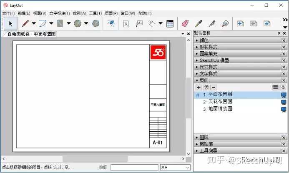Select the Arc tool
The width and height of the screenshot is (289, 173).
[43, 23]
